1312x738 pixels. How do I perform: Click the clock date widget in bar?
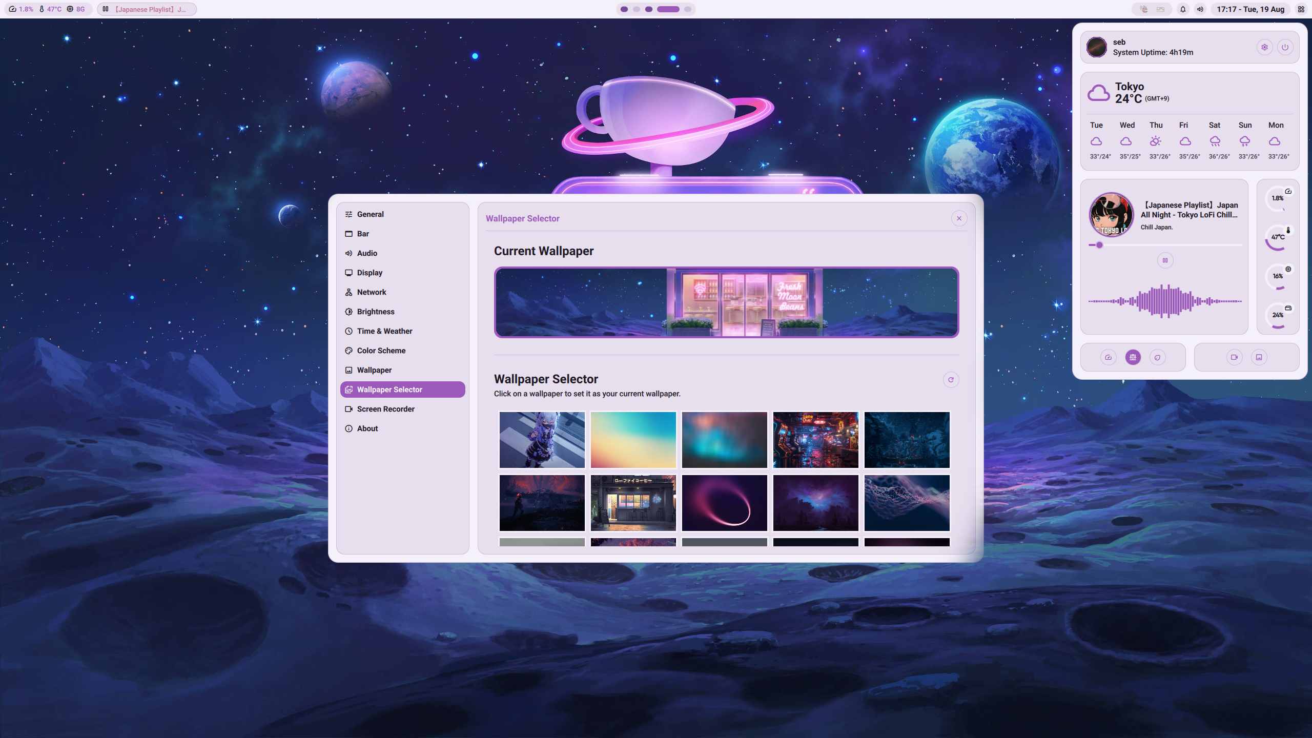pyautogui.click(x=1250, y=9)
